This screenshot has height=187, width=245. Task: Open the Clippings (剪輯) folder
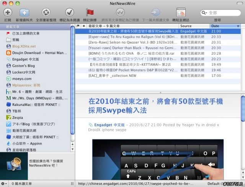coord(16,40)
